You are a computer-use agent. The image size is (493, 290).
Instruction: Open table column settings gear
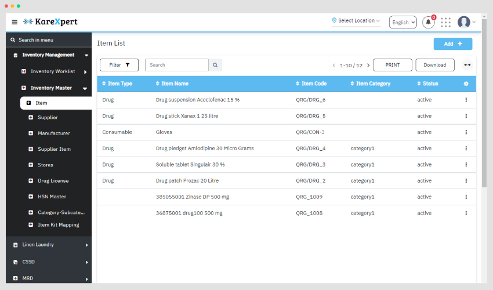(466, 84)
